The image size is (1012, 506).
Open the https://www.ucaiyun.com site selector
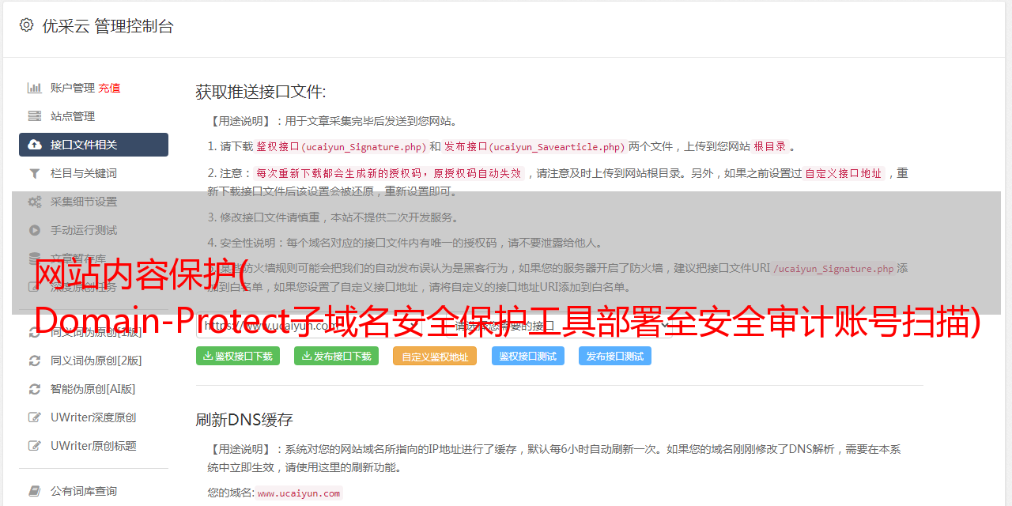(x=309, y=325)
